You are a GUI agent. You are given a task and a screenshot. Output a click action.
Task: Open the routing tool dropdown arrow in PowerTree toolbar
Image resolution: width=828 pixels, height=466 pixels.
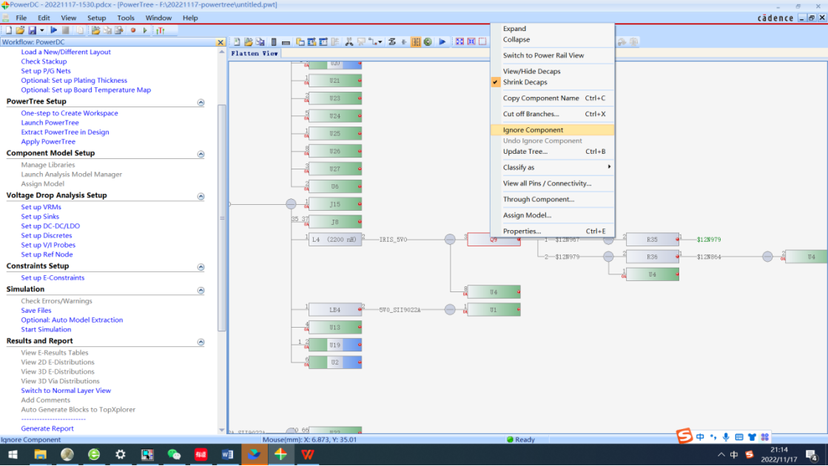click(x=380, y=41)
